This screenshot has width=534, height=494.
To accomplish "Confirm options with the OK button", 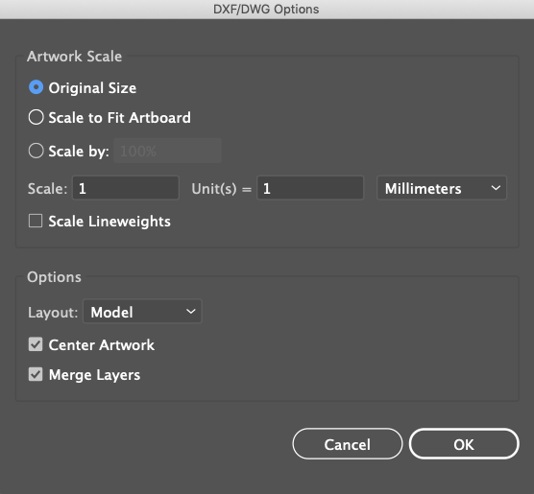I will [464, 444].
